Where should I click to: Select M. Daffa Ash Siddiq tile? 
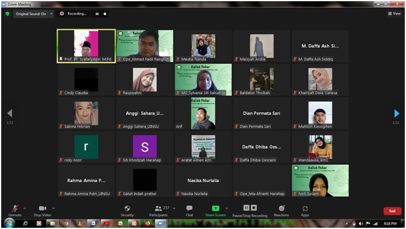point(320,46)
